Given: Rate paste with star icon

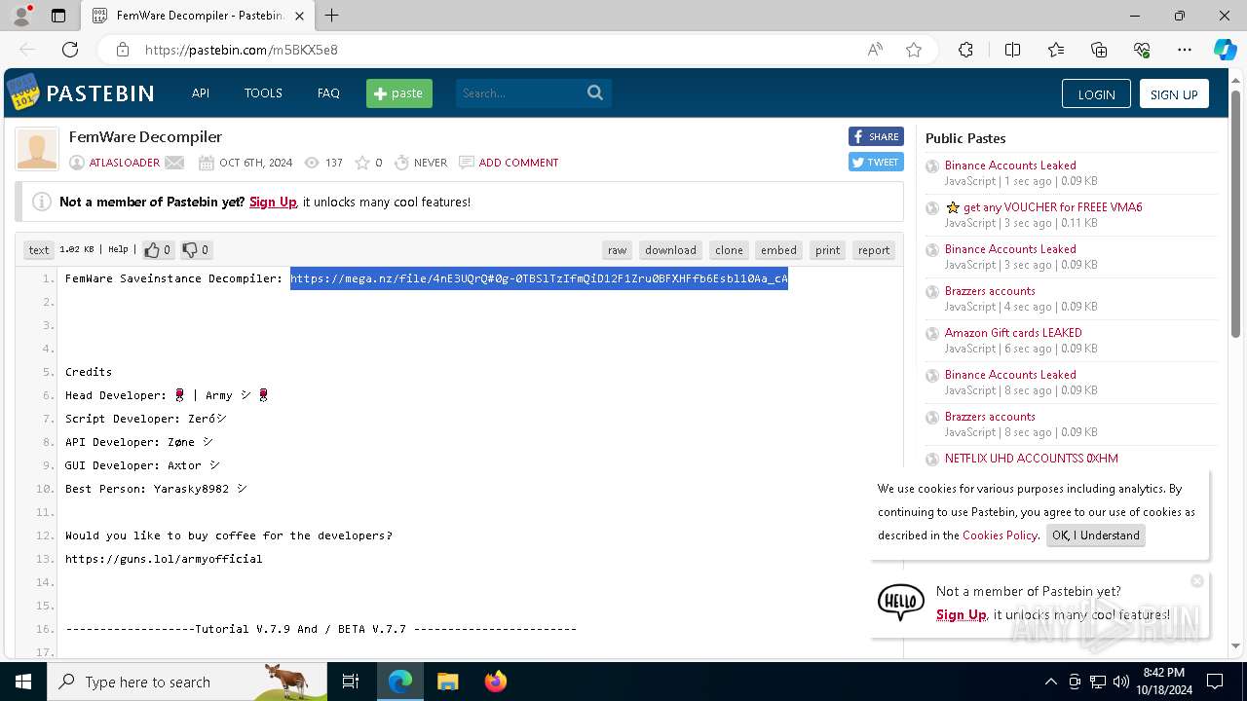Looking at the screenshot, I should [x=362, y=163].
